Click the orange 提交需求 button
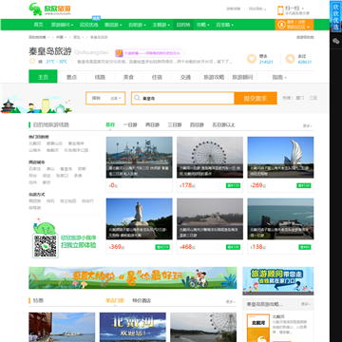This screenshot has height=342, width=342. [x=256, y=98]
